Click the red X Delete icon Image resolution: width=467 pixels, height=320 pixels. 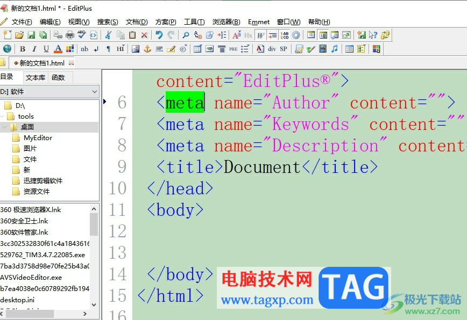[x=144, y=35]
